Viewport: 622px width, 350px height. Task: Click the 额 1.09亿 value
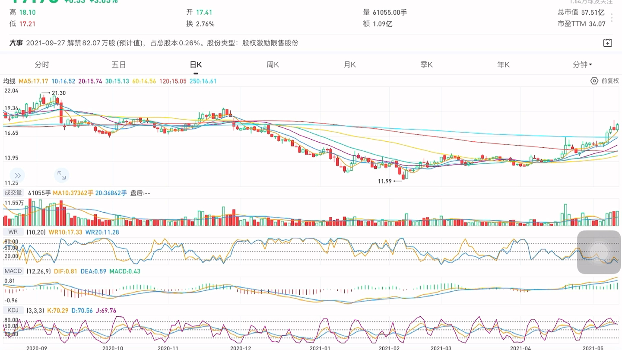[378, 24]
